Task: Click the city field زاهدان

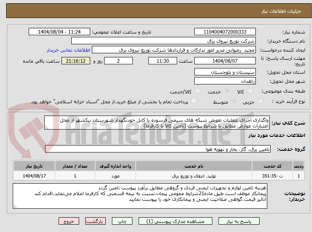Action: pyautogui.click(x=225, y=81)
